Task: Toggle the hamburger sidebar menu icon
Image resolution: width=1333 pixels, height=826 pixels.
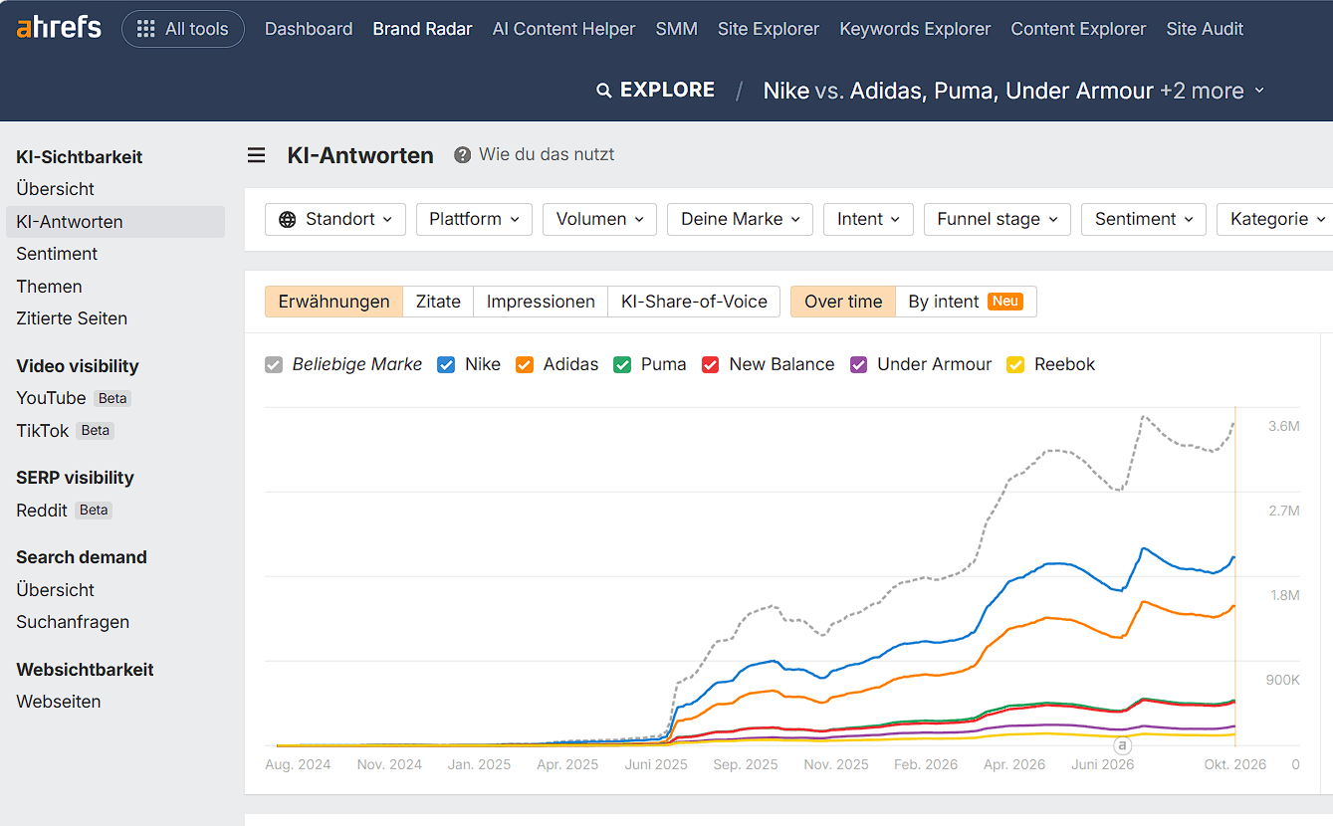Action: tap(257, 155)
